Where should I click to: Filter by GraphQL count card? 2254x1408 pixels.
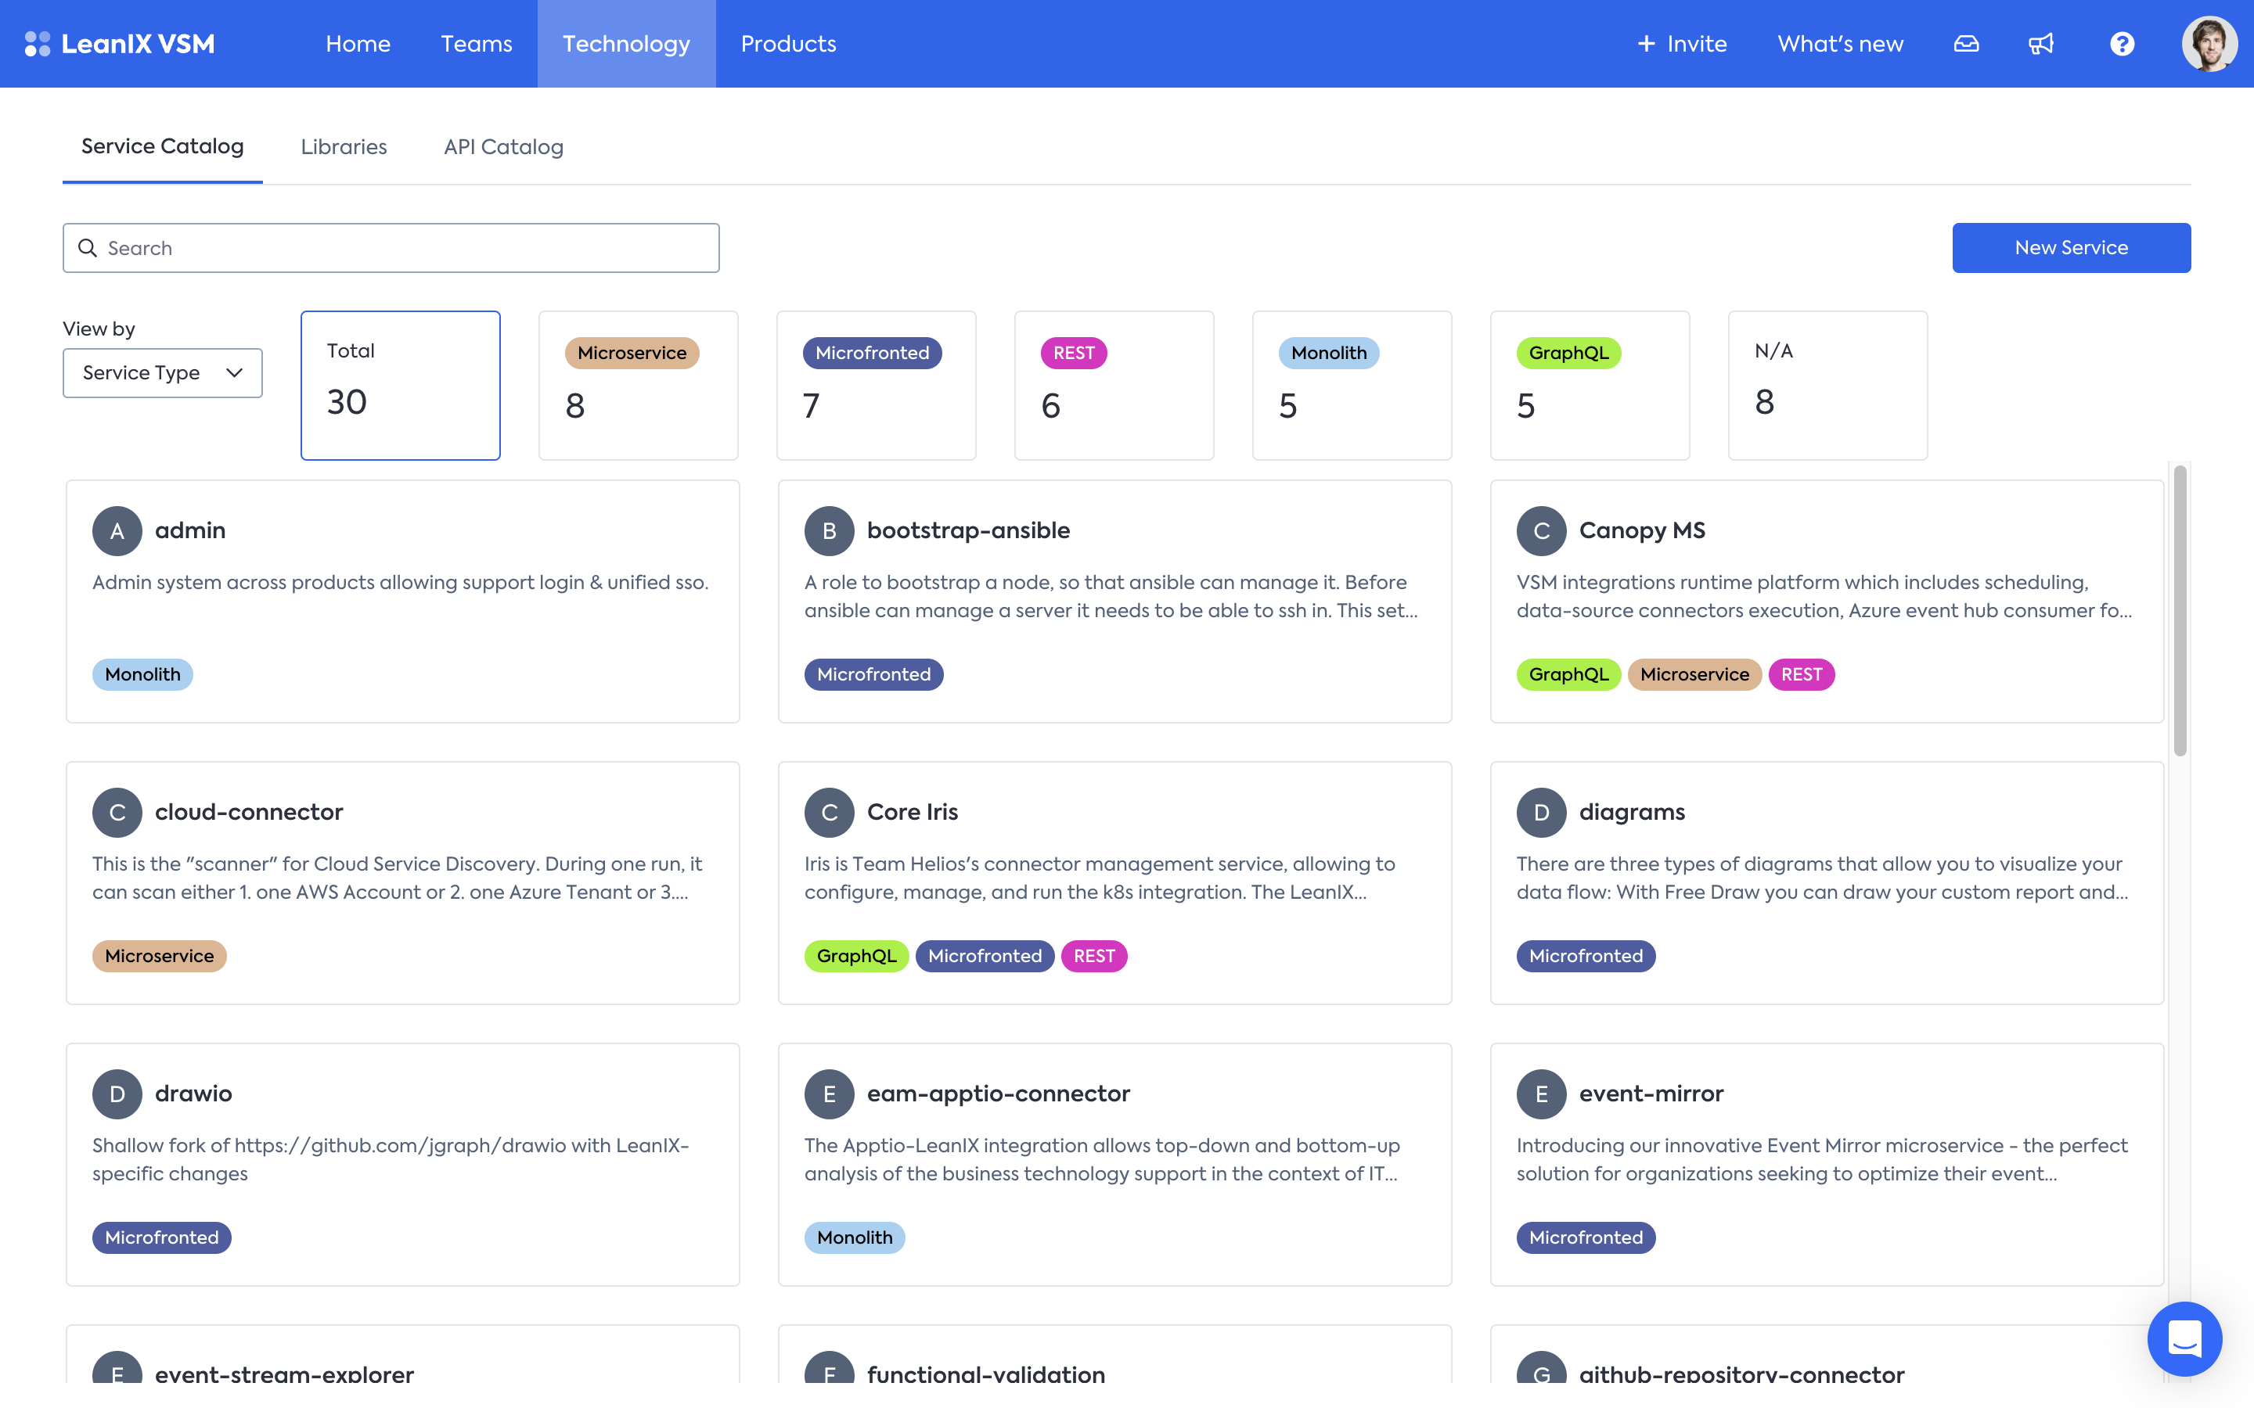click(1590, 386)
